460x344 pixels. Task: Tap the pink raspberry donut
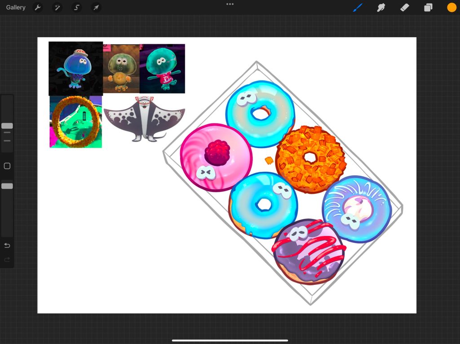[x=216, y=157]
